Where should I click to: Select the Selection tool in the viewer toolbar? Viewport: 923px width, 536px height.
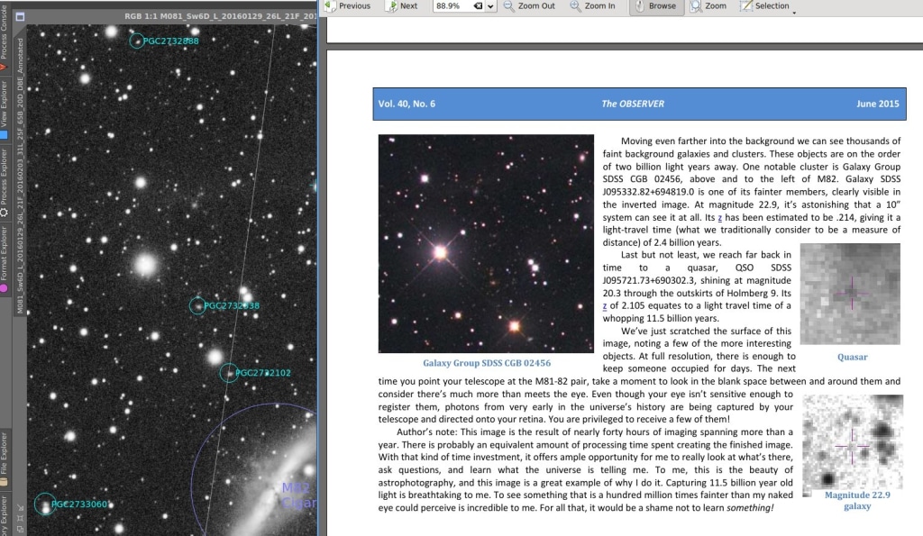coord(764,6)
